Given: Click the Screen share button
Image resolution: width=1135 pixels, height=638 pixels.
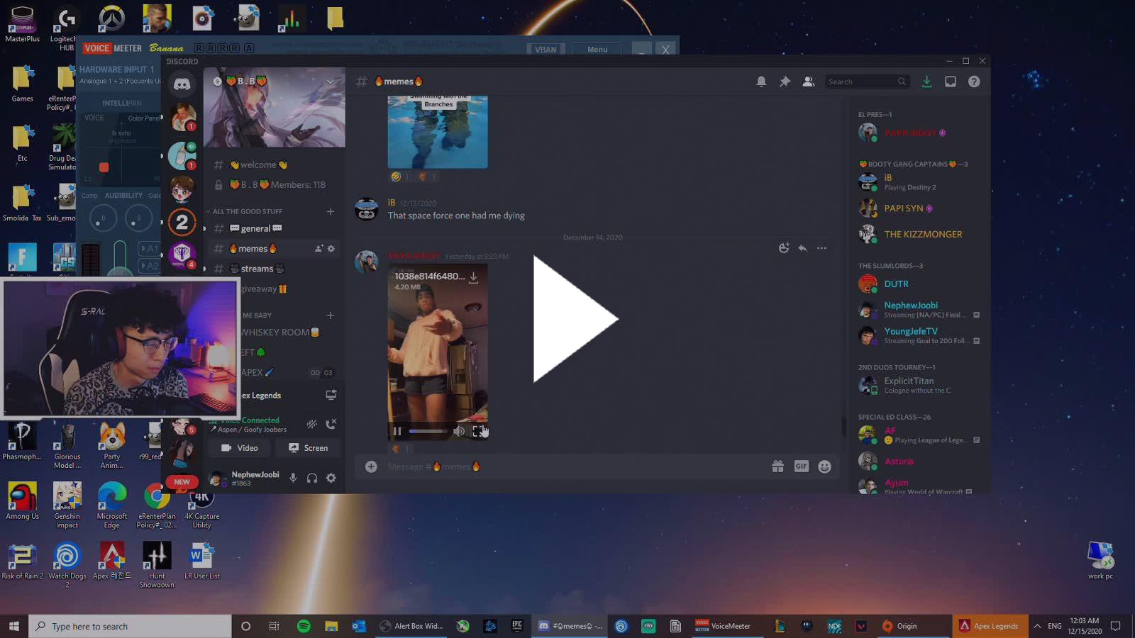Looking at the screenshot, I should click(308, 448).
